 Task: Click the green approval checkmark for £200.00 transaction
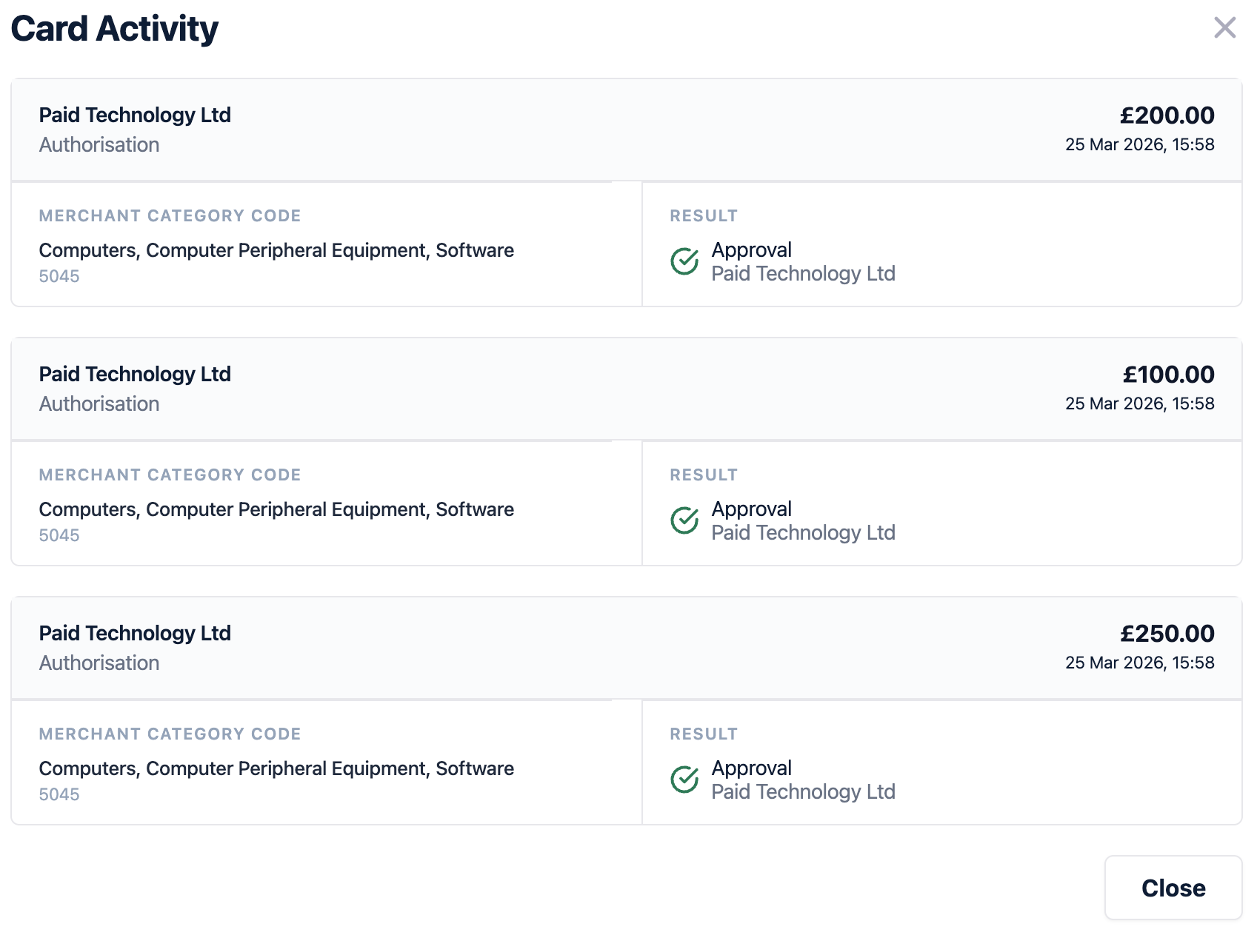click(684, 261)
